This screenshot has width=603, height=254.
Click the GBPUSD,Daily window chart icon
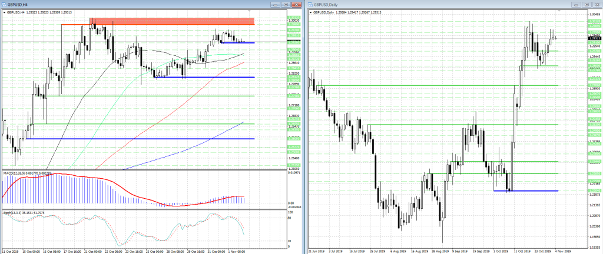[310, 4]
